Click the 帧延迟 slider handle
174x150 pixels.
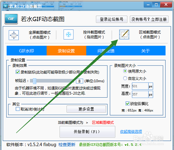pyautogui.click(x=34, y=81)
